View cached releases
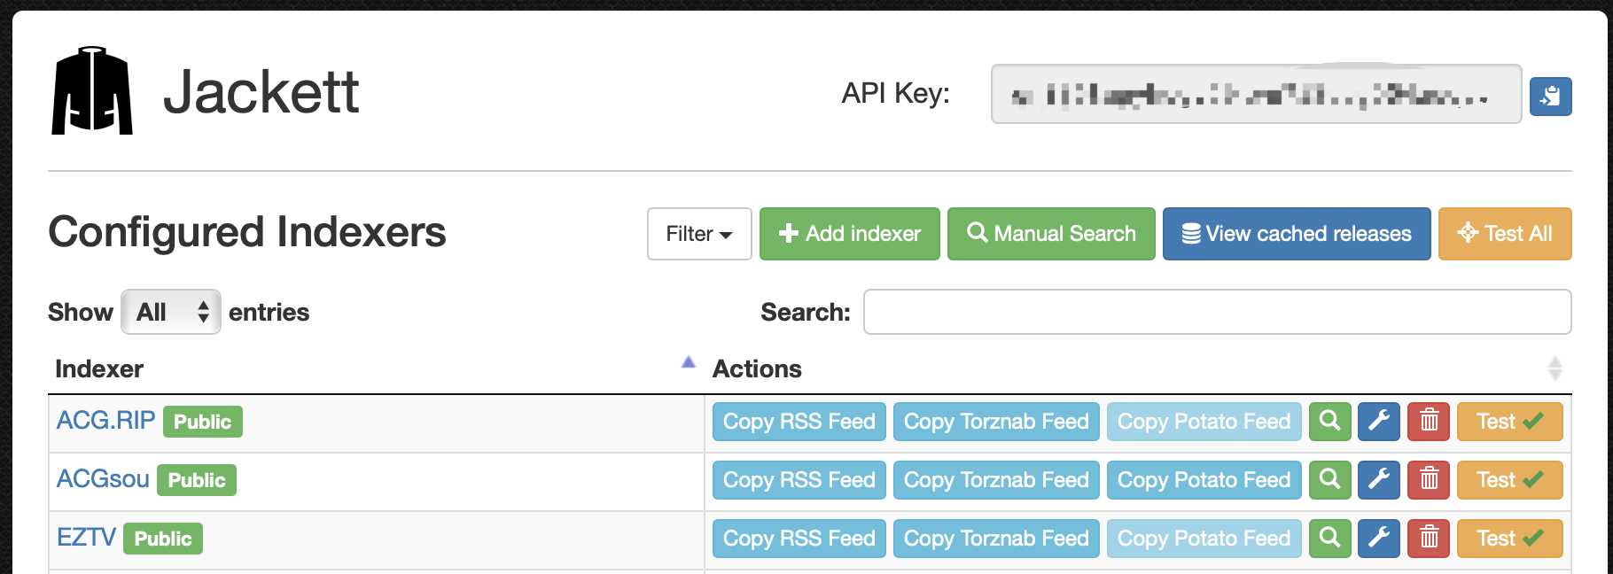 (x=1296, y=234)
